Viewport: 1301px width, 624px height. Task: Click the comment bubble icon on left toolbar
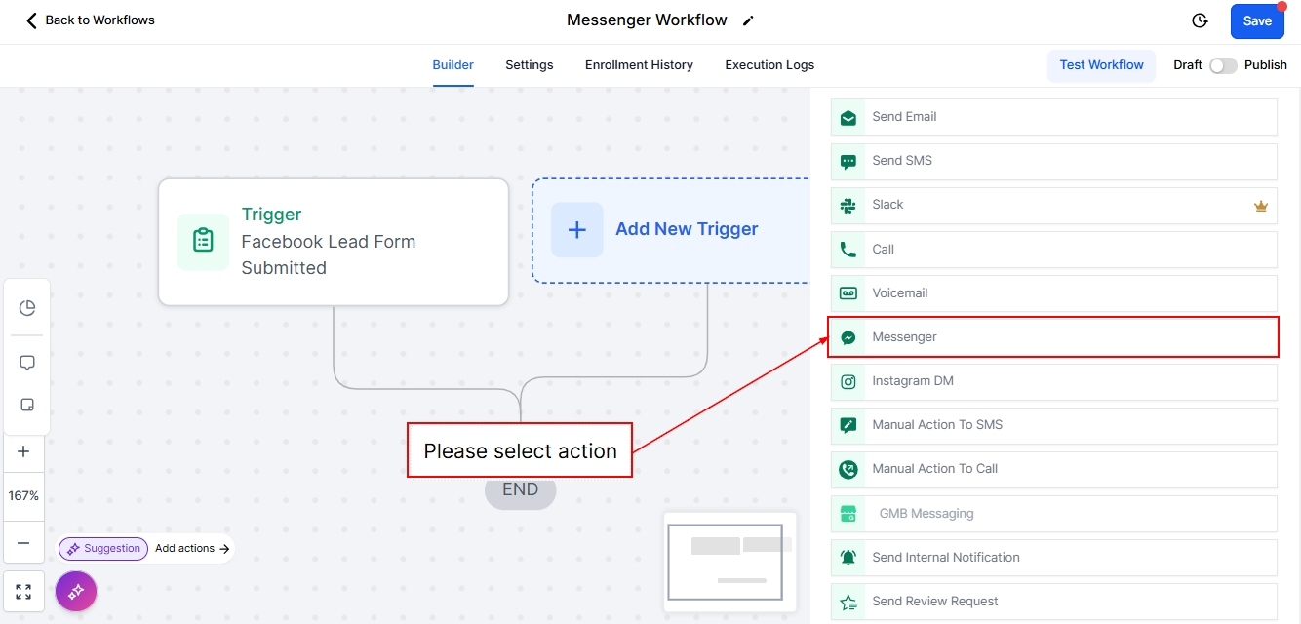(27, 363)
